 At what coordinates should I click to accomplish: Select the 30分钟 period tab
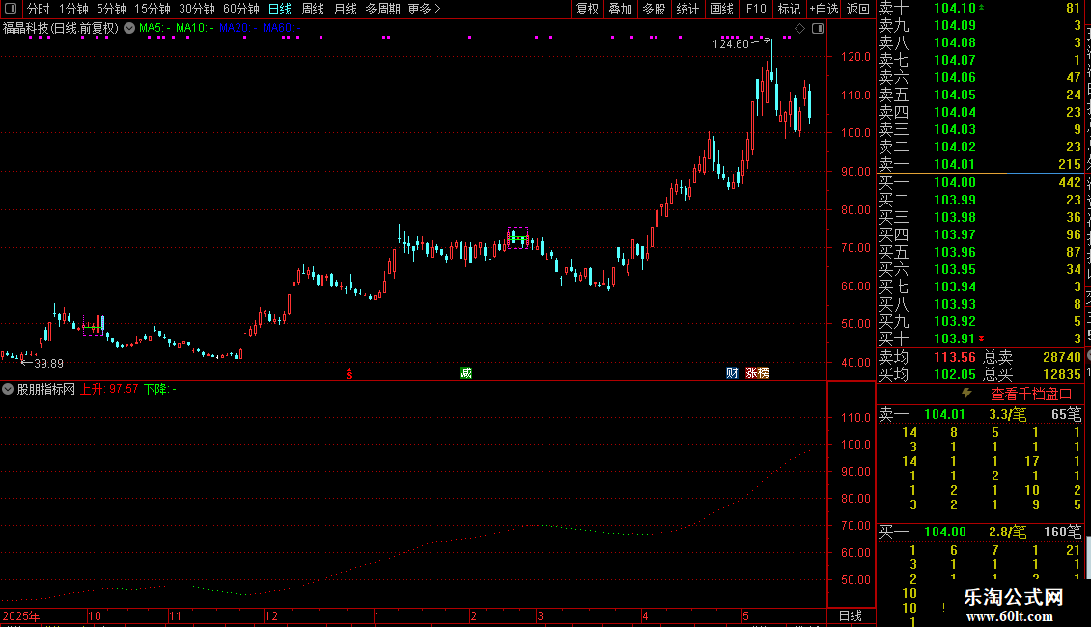click(x=197, y=9)
